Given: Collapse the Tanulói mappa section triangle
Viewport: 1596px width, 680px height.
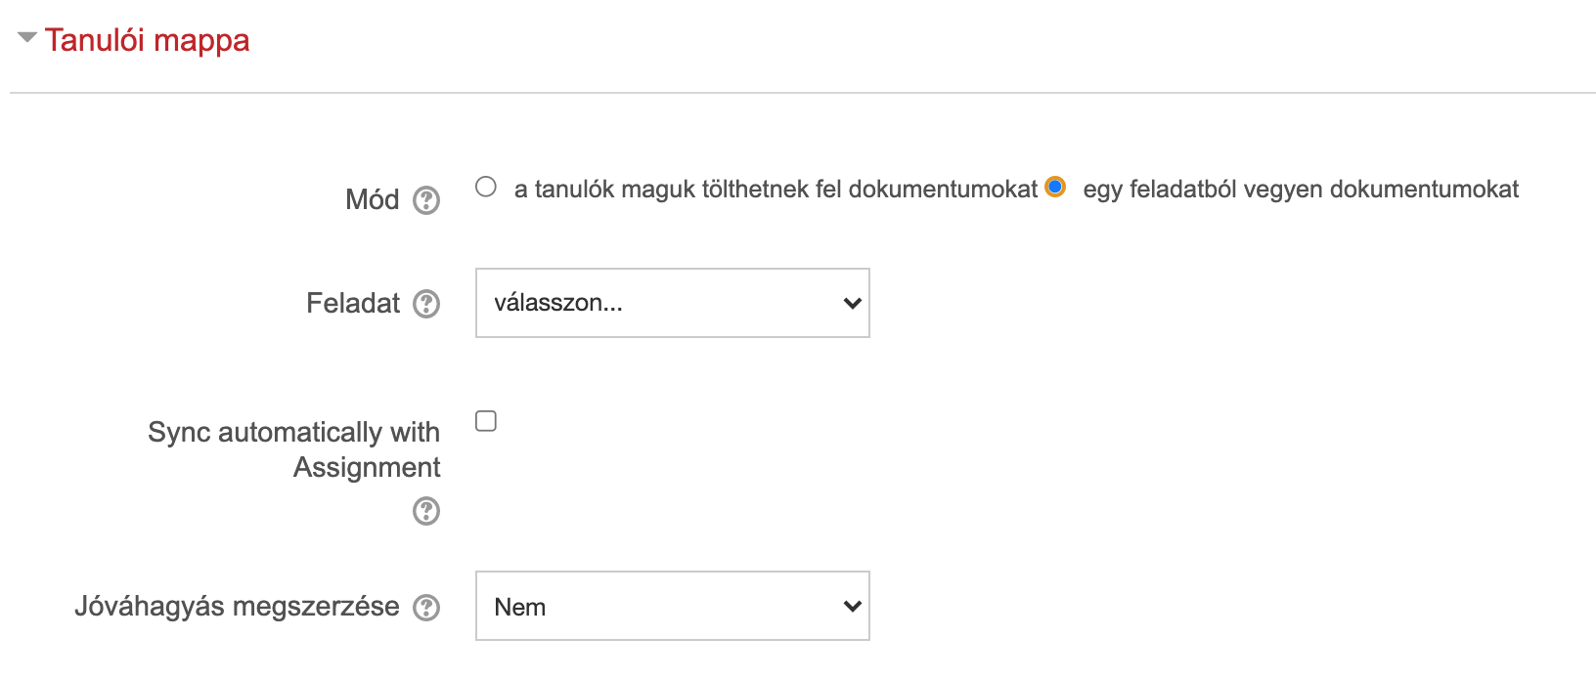Looking at the screenshot, I should [27, 38].
